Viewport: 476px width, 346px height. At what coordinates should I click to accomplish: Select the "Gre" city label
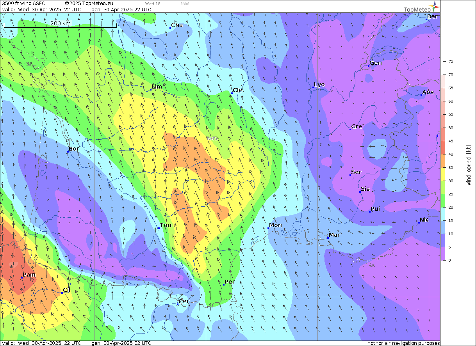coord(357,126)
